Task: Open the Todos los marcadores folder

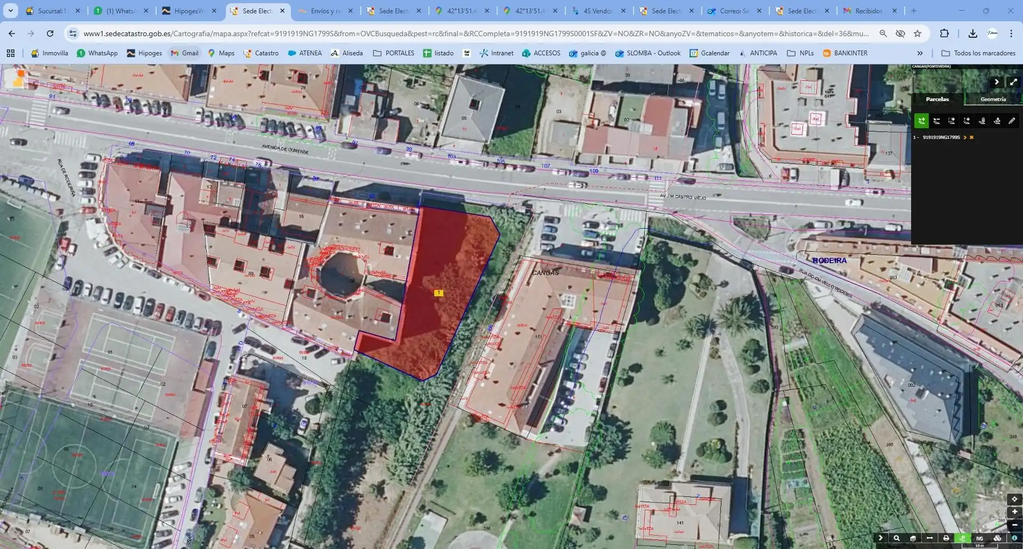Action: click(978, 53)
